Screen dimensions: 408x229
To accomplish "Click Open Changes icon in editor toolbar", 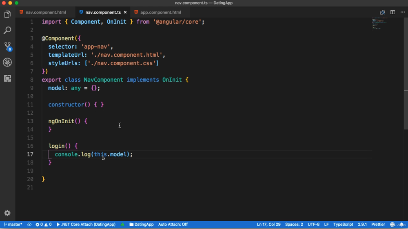I will click(x=382, y=12).
